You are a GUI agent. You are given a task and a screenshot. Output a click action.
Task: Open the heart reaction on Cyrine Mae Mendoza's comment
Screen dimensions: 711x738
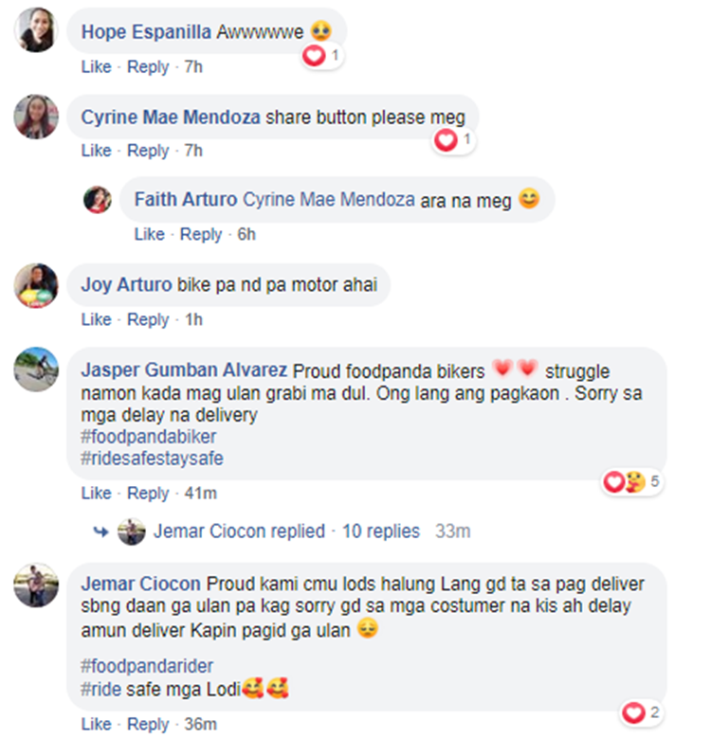454,140
